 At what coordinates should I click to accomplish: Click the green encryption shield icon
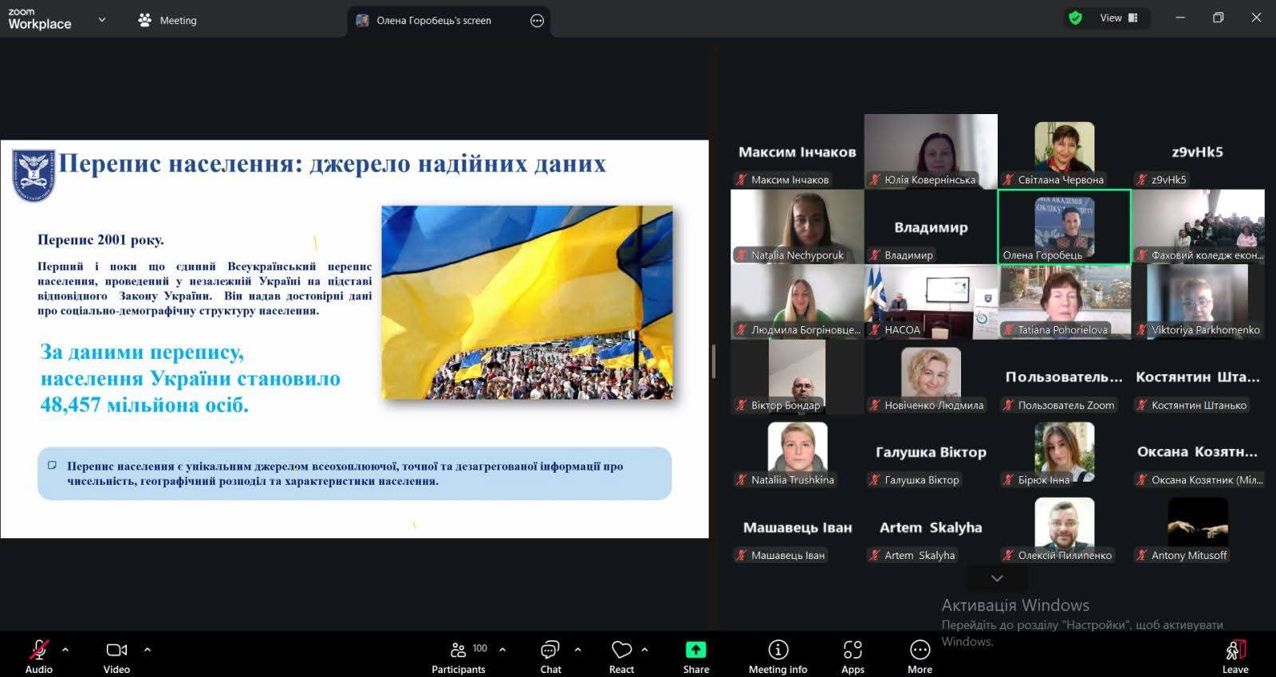1075,18
